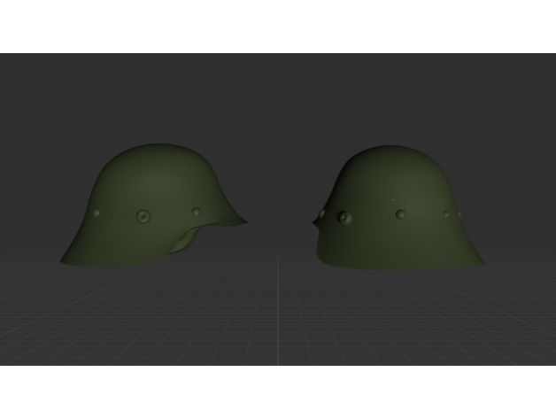Click the inner liner visible under left helmet
556x418 pixels.
point(188,241)
